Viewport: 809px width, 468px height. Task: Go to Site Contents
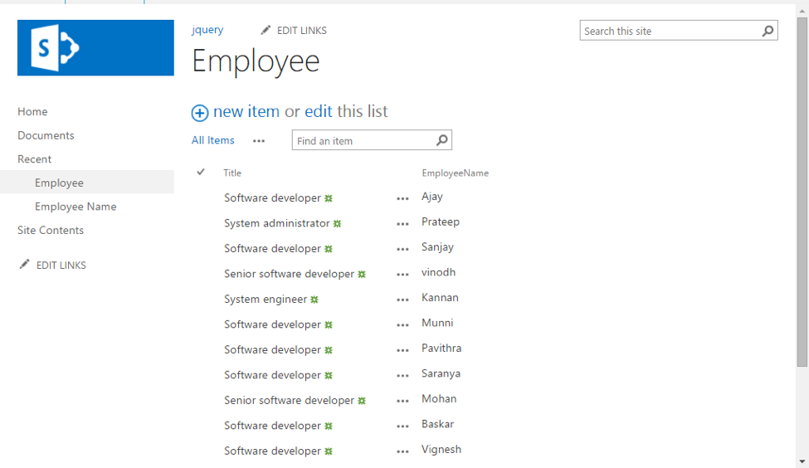[x=51, y=230]
